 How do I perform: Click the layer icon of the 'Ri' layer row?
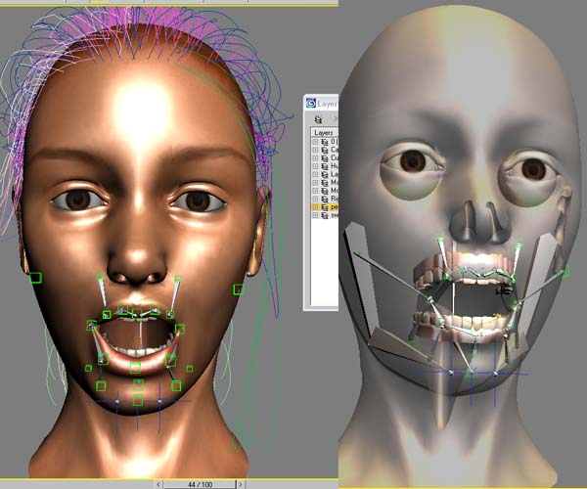click(x=324, y=200)
